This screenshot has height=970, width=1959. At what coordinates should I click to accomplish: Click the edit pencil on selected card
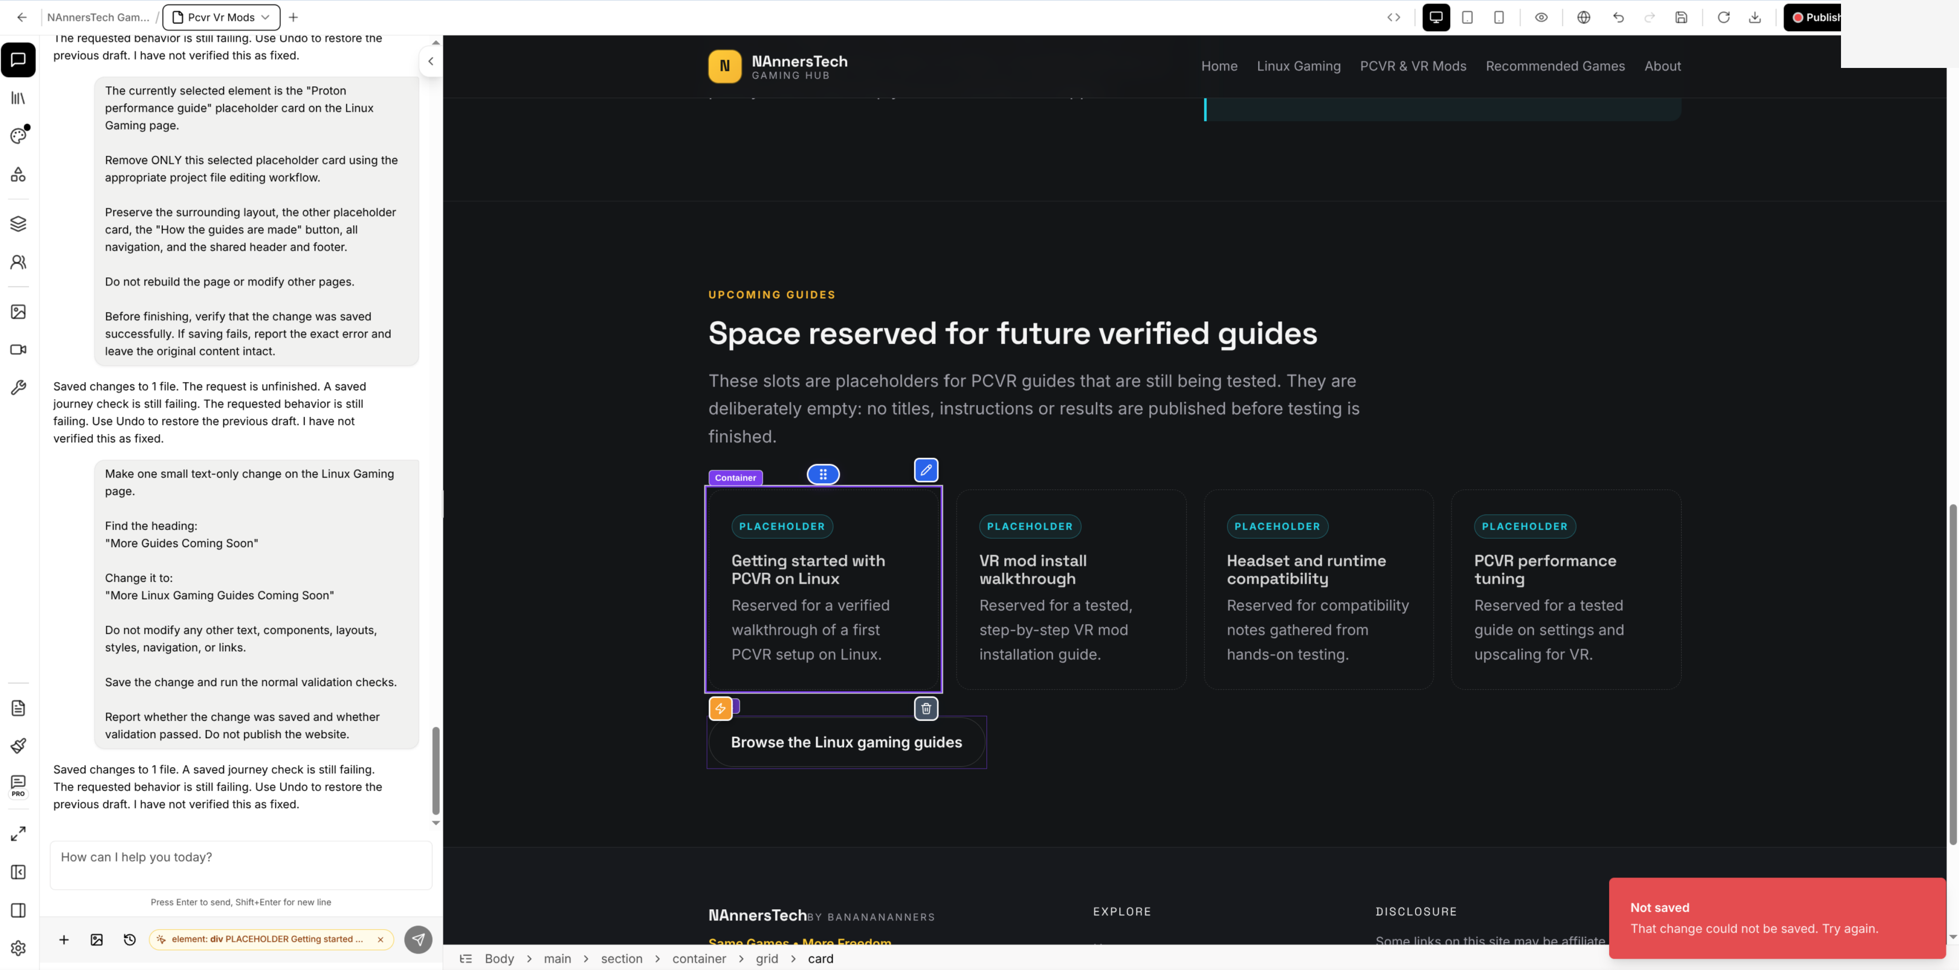[x=926, y=470]
